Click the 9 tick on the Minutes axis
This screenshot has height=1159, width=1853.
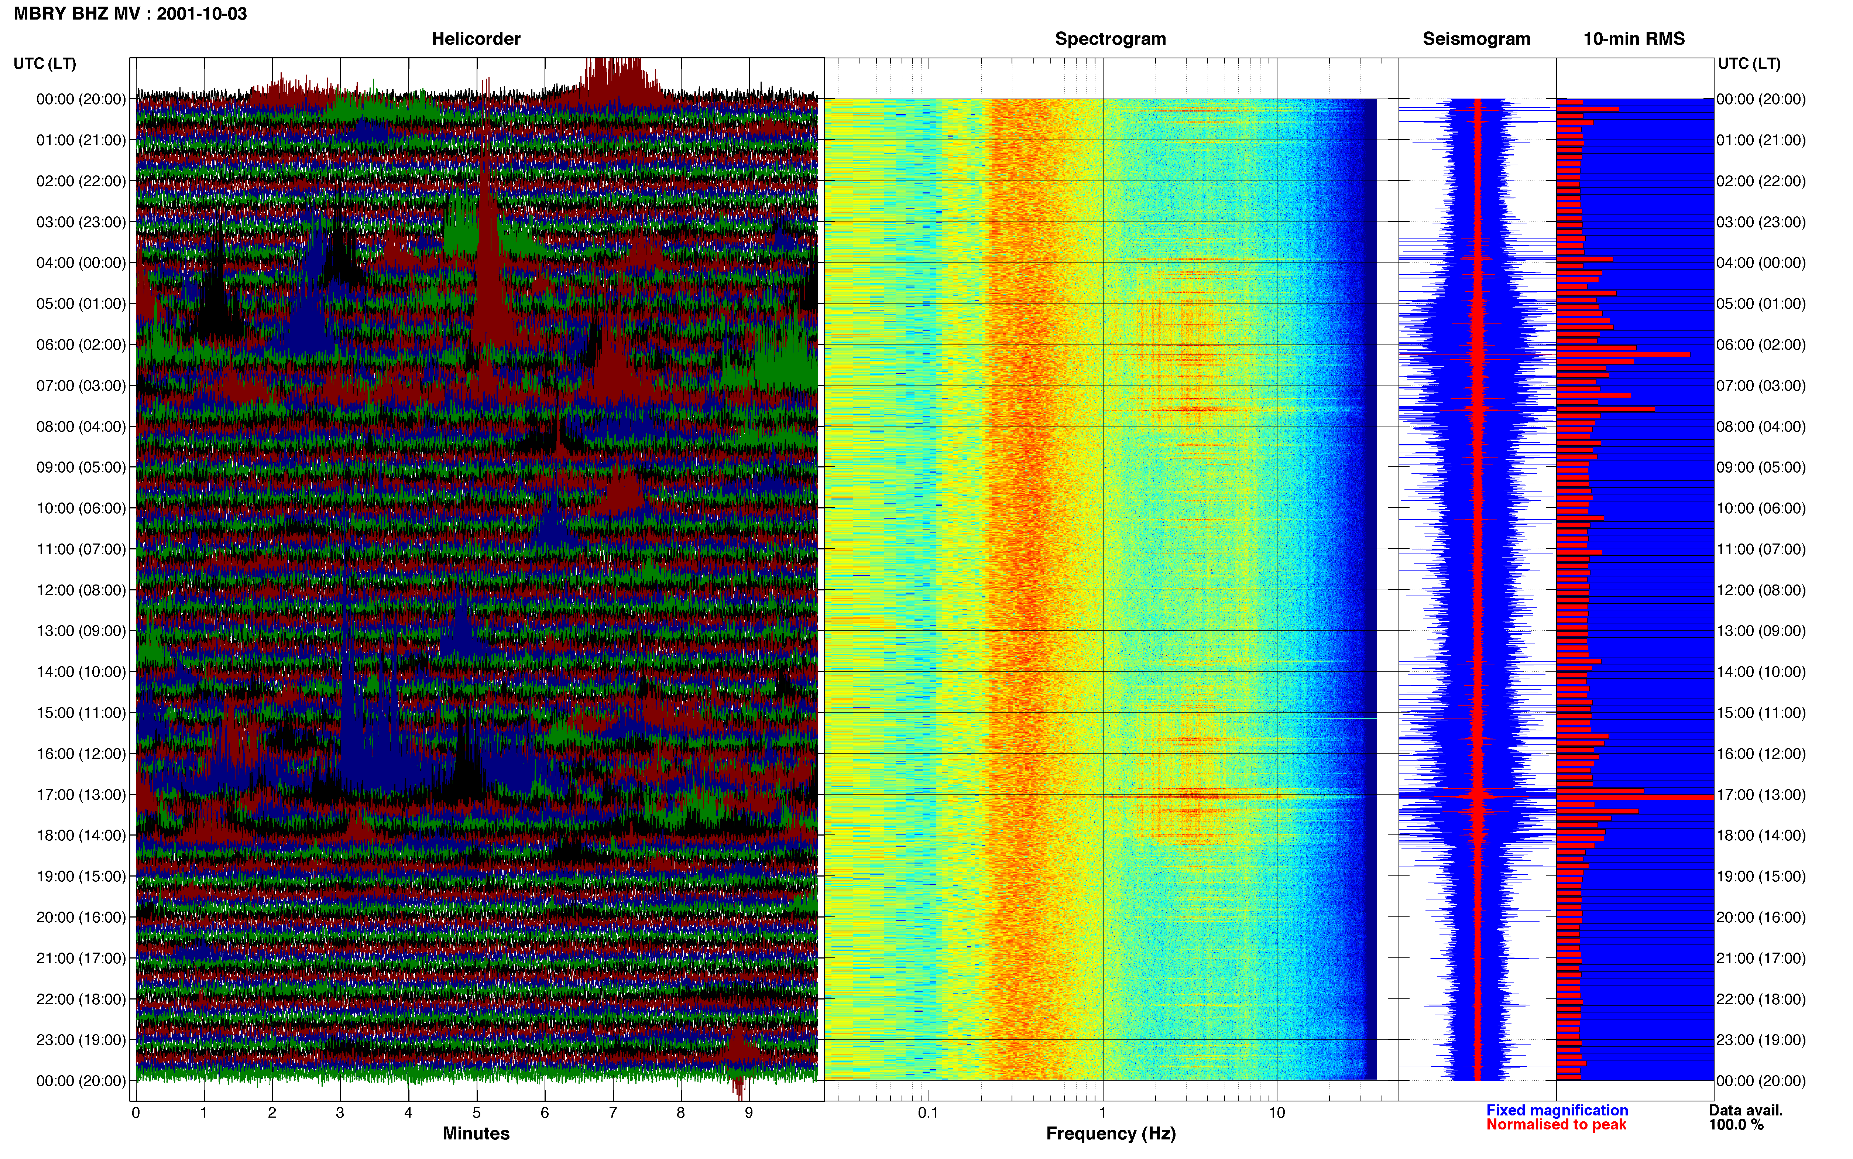tap(749, 1113)
